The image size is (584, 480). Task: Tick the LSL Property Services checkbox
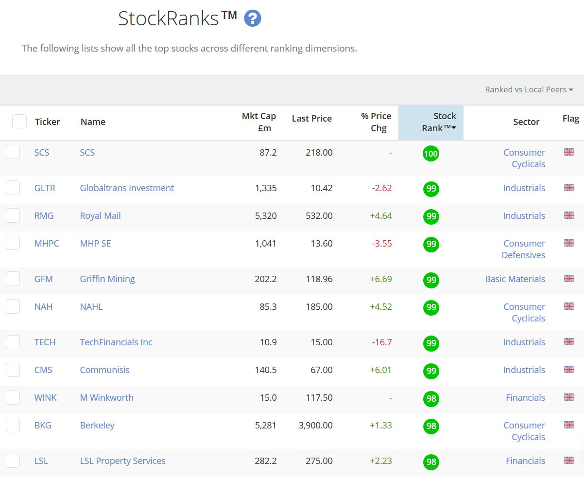(13, 460)
